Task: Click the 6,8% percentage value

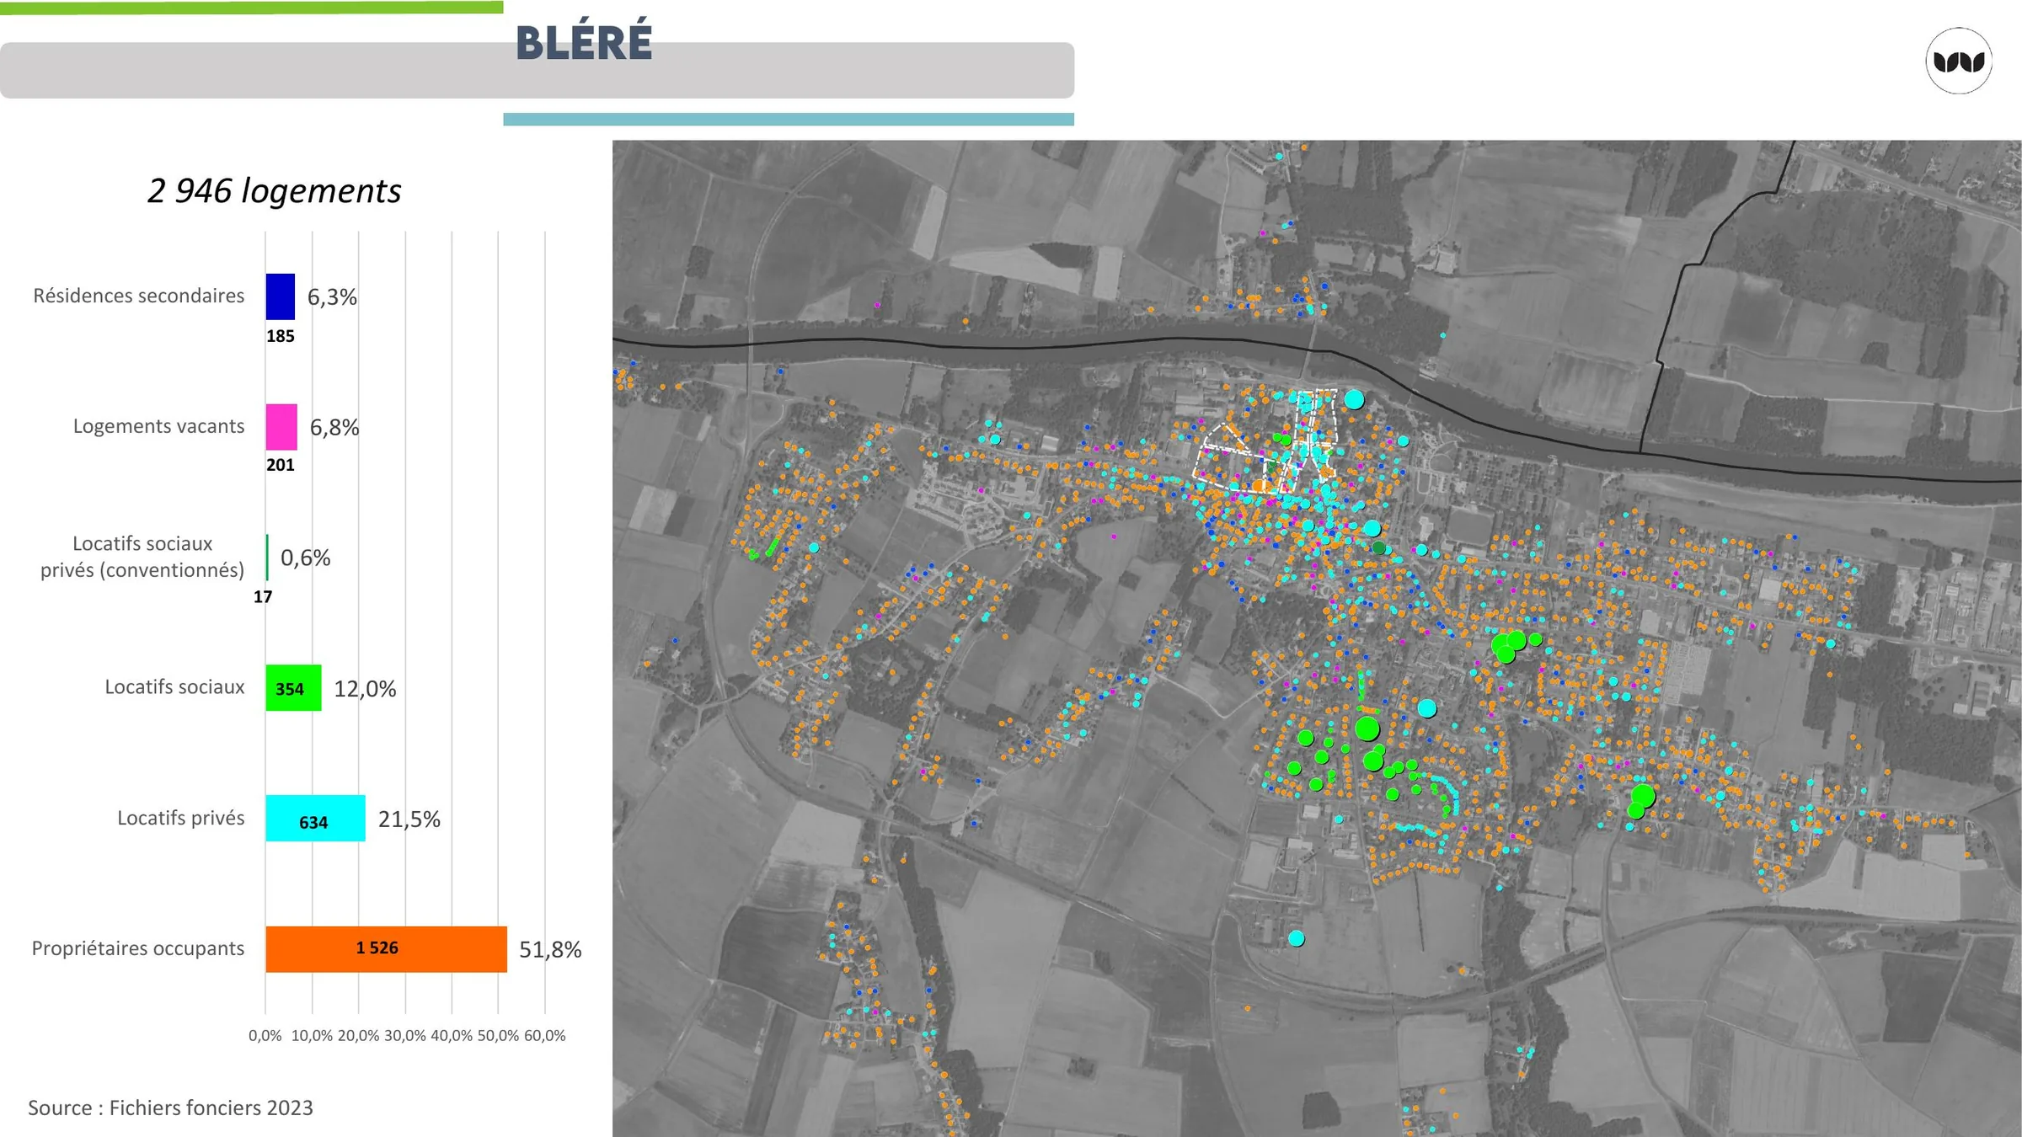Action: coord(334,428)
